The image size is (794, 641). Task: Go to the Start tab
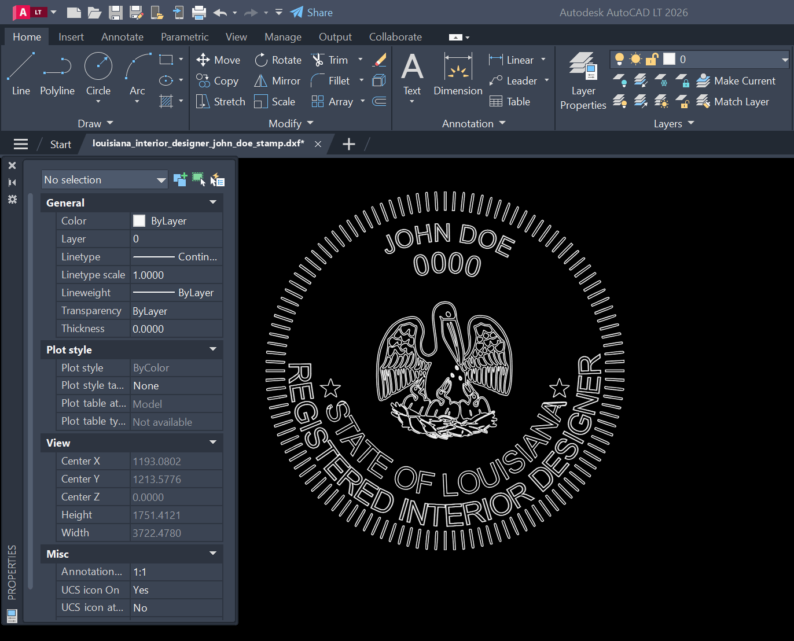coord(61,144)
